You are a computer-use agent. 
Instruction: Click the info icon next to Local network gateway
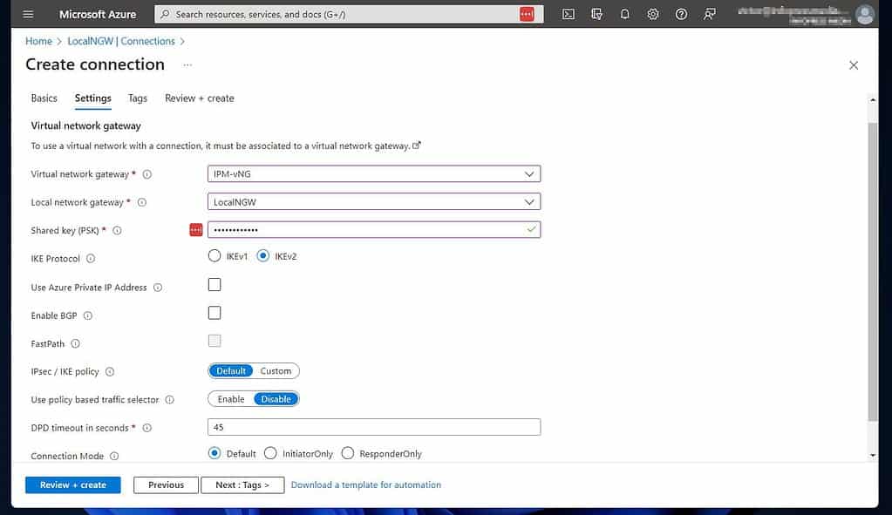coord(141,202)
